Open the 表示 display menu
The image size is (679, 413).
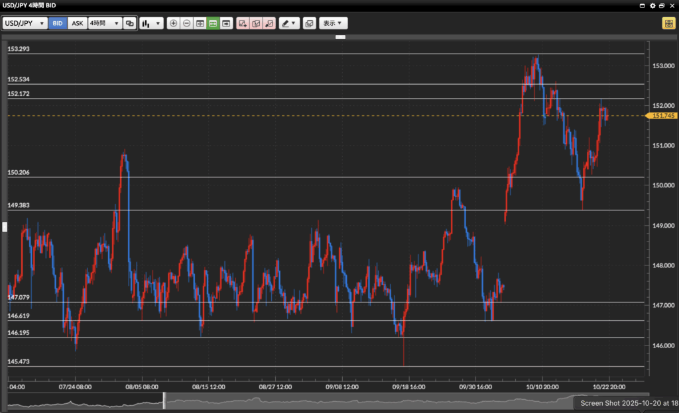[333, 23]
